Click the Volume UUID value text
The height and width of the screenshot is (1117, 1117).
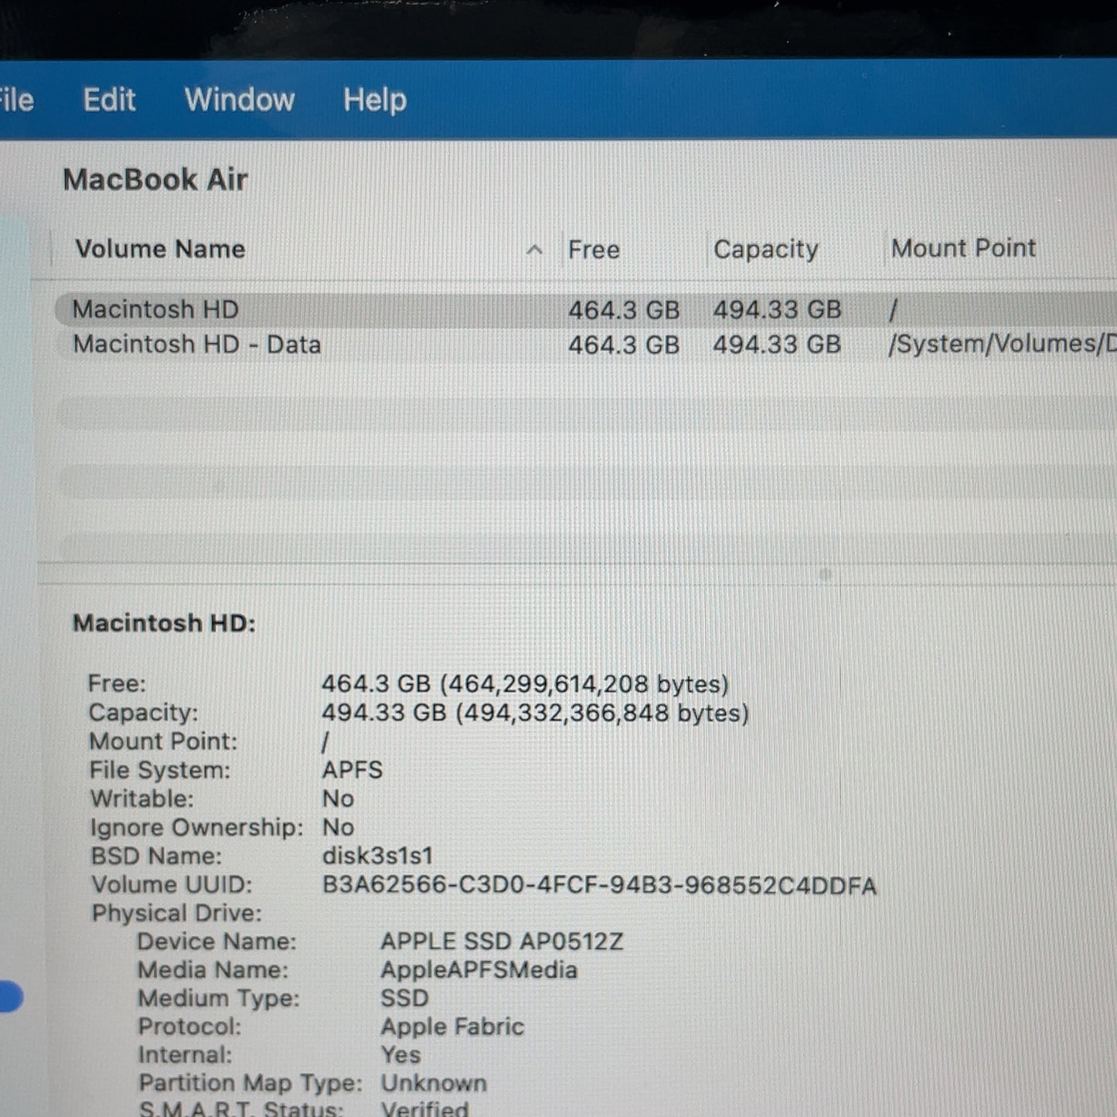[599, 885]
